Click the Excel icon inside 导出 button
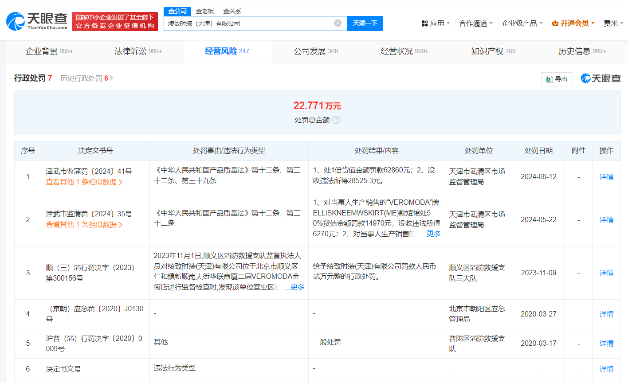628x383 pixels. (549, 79)
